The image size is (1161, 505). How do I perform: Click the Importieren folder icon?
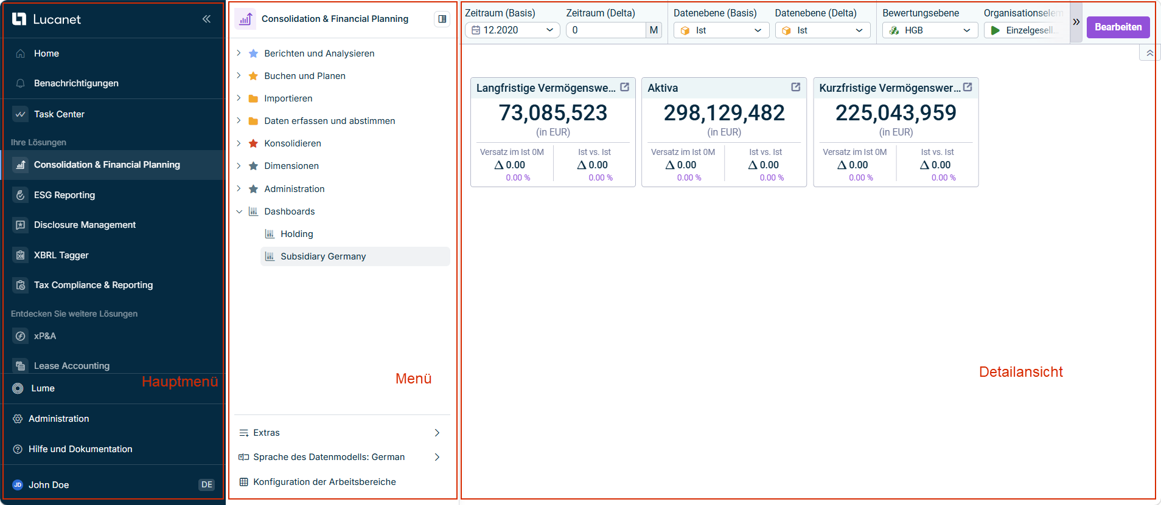pyautogui.click(x=253, y=98)
